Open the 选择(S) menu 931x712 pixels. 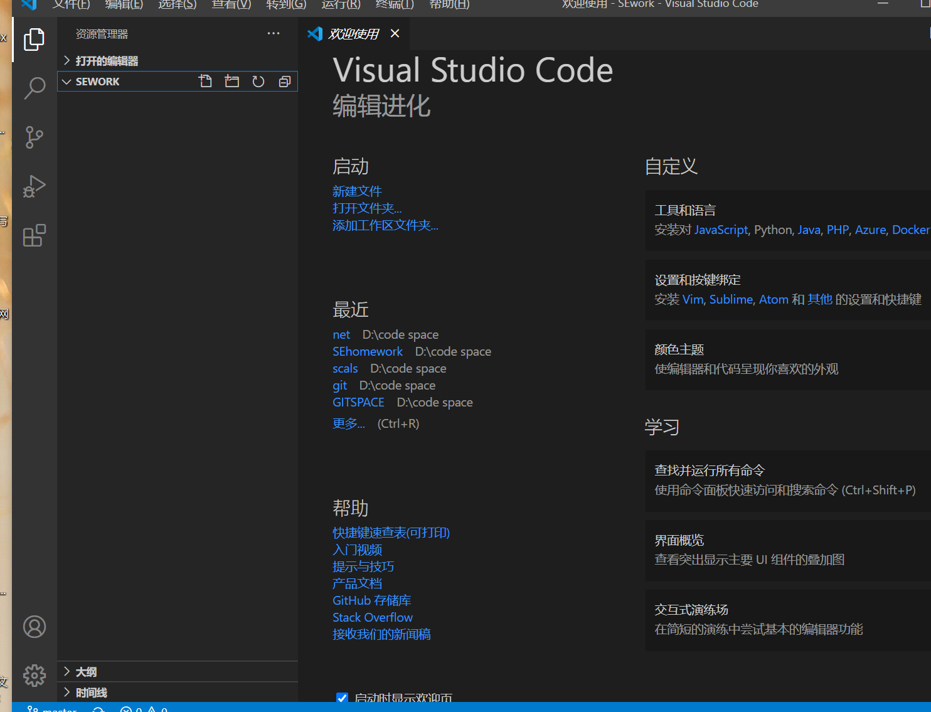coord(178,4)
